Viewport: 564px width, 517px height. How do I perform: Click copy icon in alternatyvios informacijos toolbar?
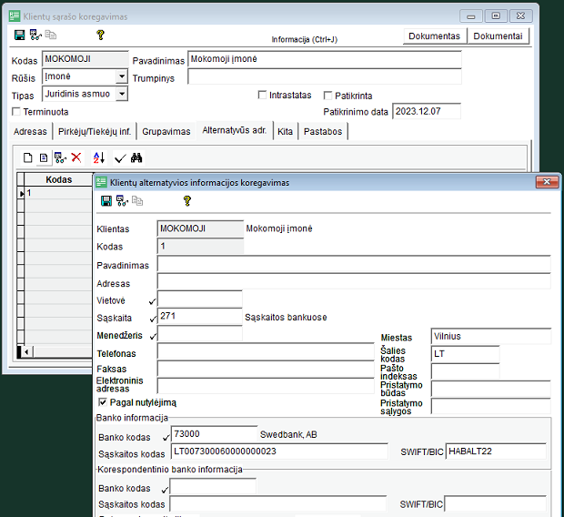click(x=137, y=201)
